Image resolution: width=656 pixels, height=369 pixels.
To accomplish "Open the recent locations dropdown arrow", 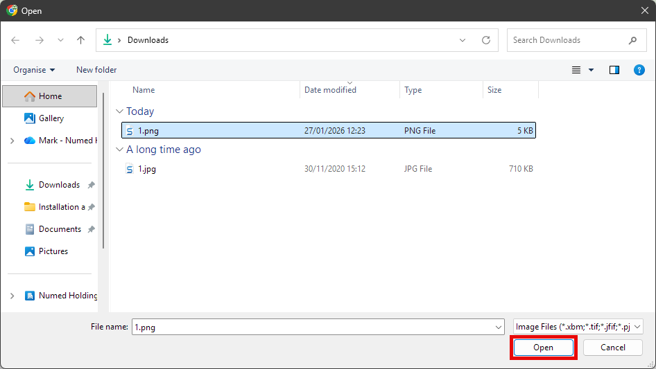I will (x=60, y=40).
